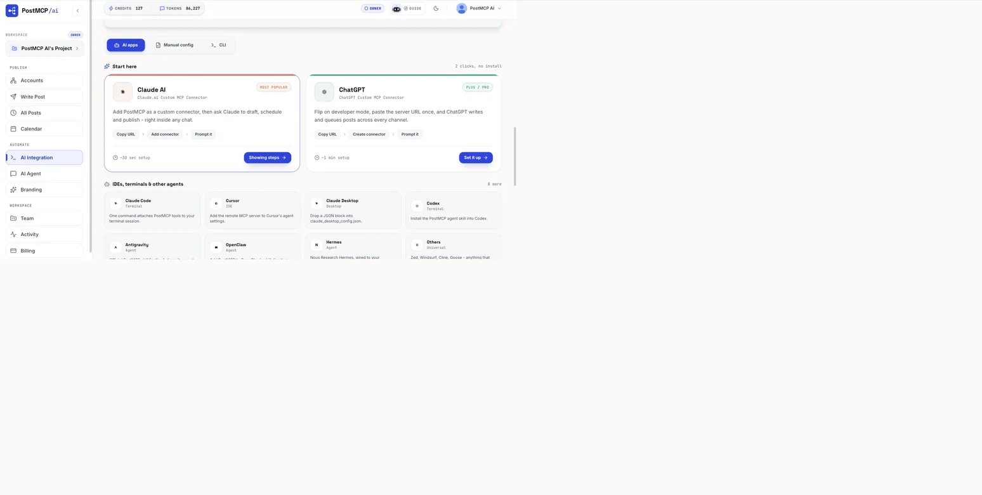Open Write Post in the sidebar

[44, 96]
